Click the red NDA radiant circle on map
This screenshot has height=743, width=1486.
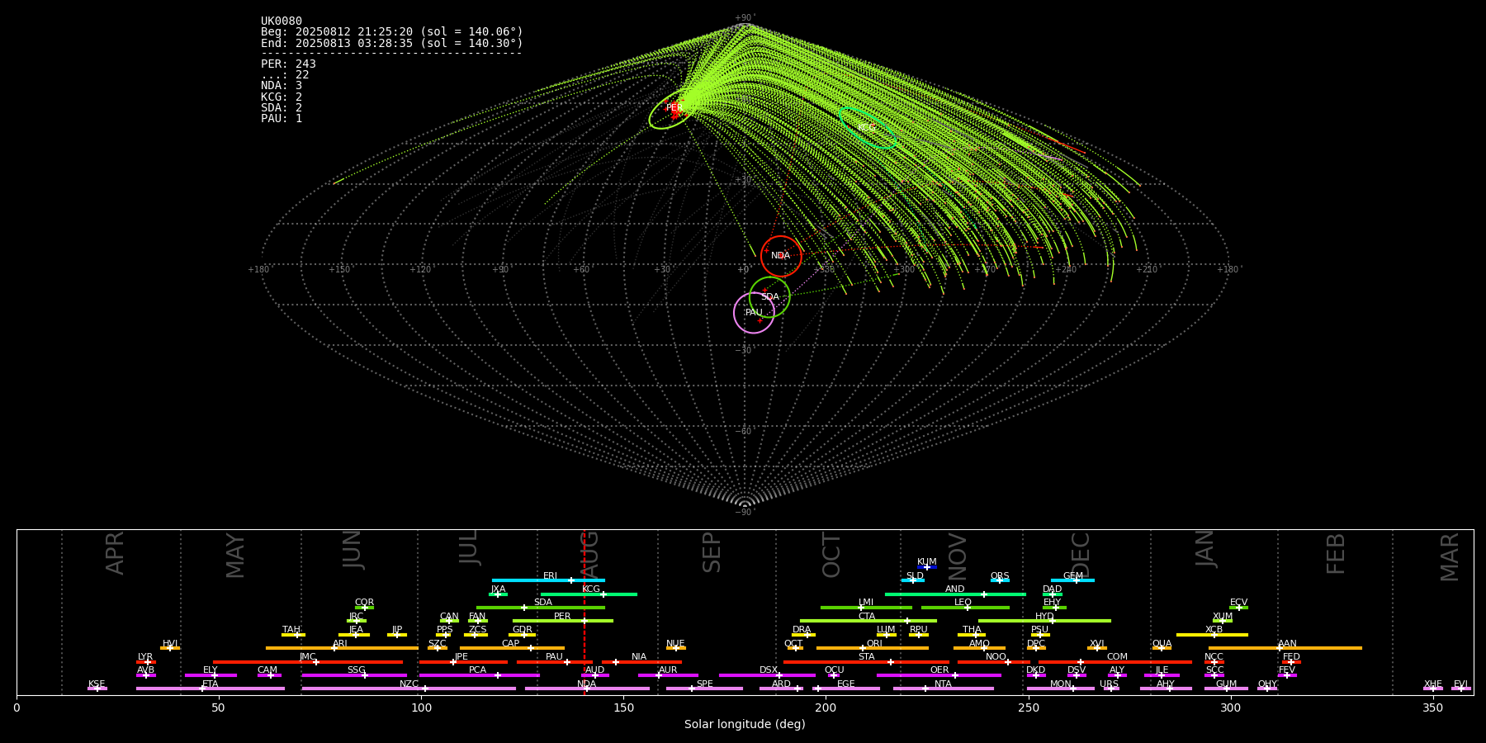click(781, 256)
